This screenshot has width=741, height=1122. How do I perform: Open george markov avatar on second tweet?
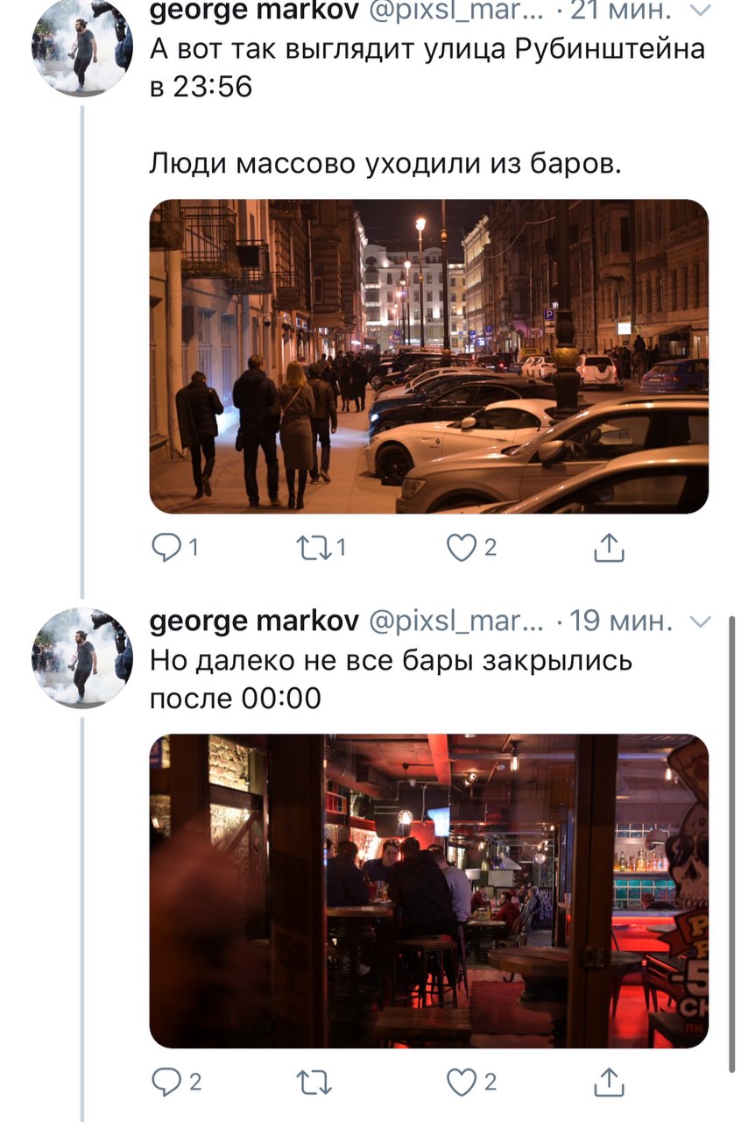(x=82, y=657)
